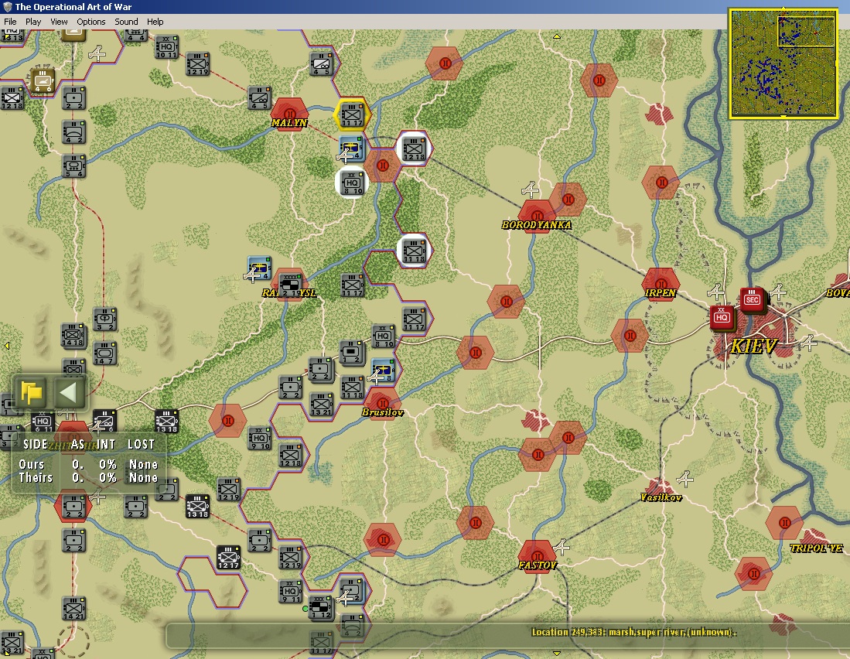Click the 'Ours' row in combat panel
The height and width of the screenshot is (659, 850).
click(88, 464)
